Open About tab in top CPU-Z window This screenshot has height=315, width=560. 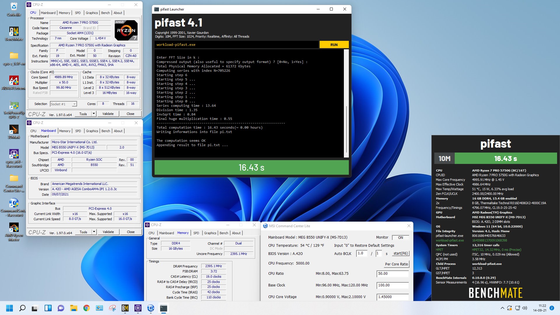tap(118, 13)
